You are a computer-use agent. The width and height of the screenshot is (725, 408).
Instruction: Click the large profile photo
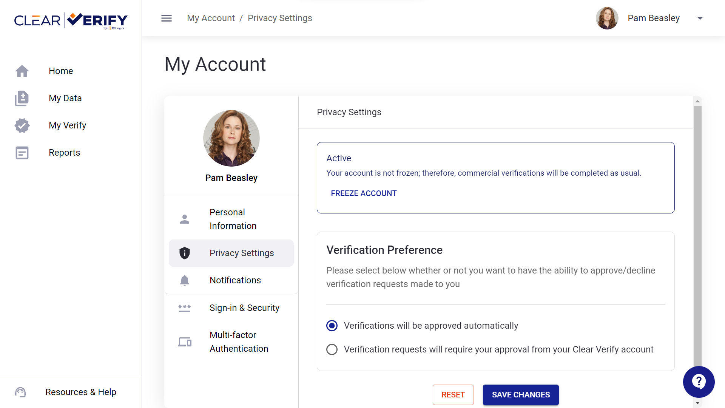(x=231, y=138)
